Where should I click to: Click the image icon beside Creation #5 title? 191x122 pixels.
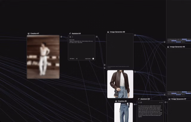116,101
